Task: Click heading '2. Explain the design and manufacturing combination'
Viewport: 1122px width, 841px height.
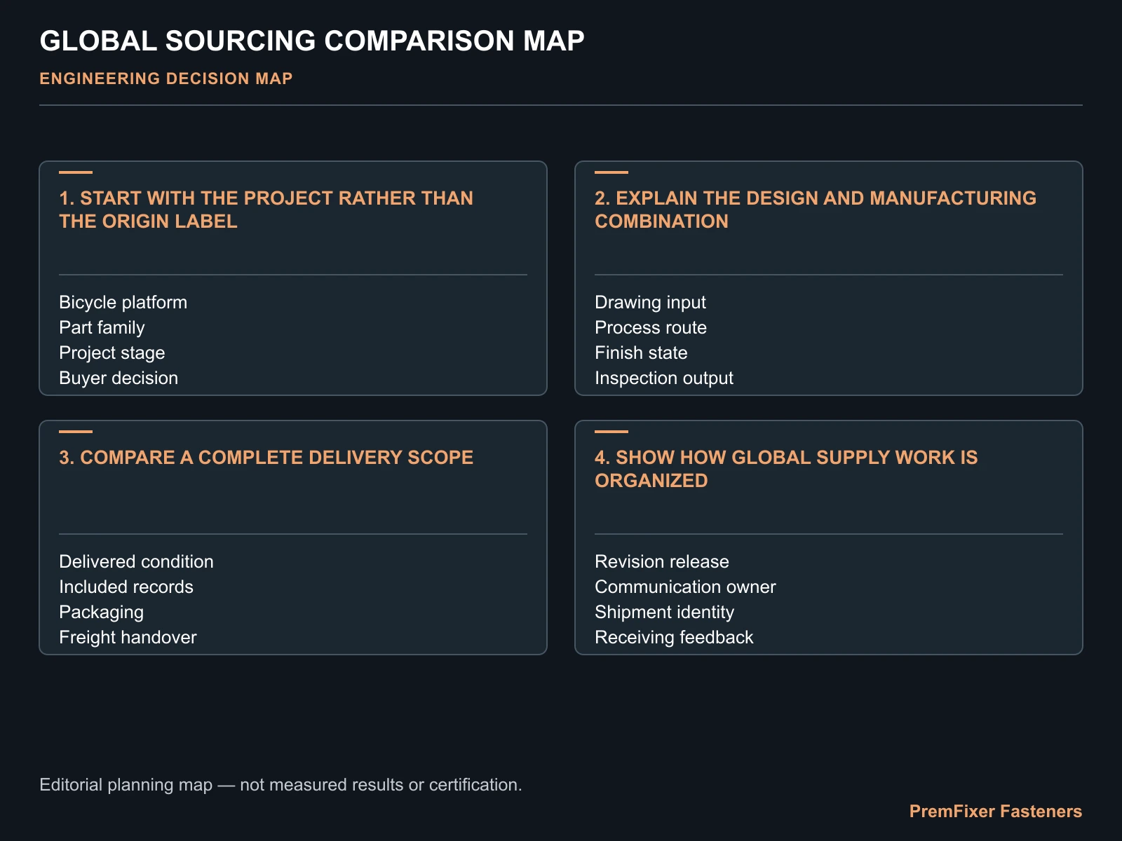Action: (816, 210)
